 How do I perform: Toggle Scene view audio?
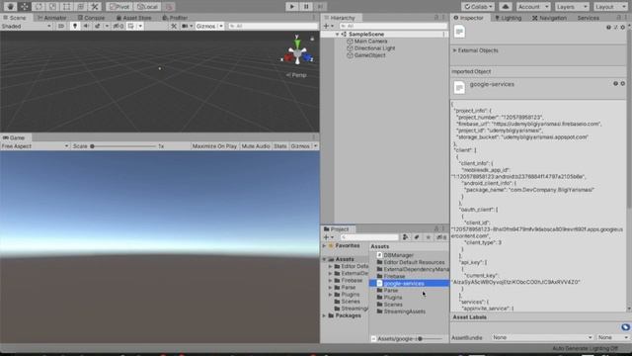(86, 26)
